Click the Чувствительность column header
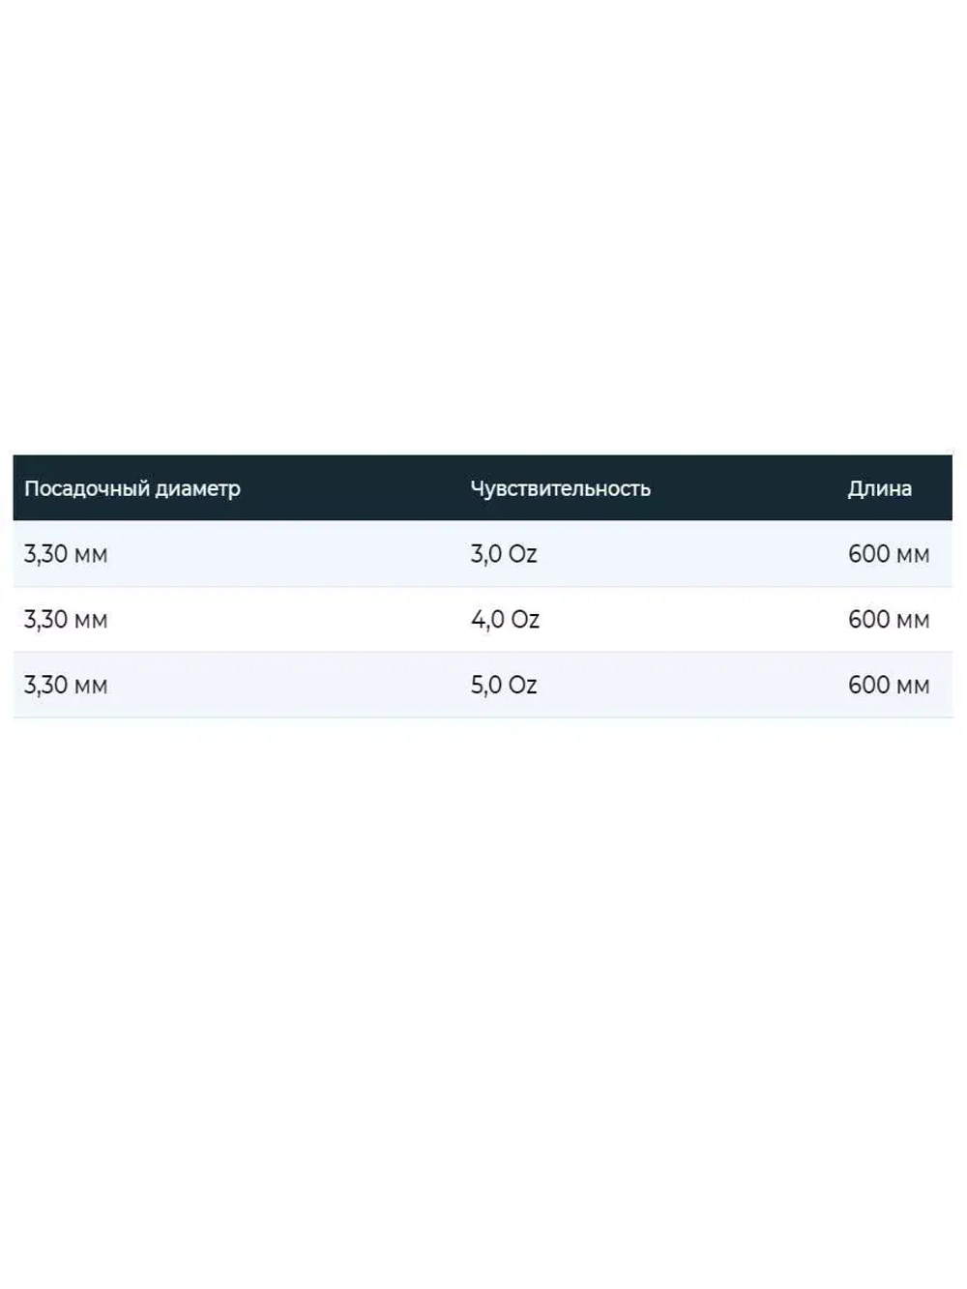 (x=560, y=488)
